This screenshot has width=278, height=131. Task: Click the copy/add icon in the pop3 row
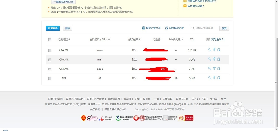pos(219,69)
